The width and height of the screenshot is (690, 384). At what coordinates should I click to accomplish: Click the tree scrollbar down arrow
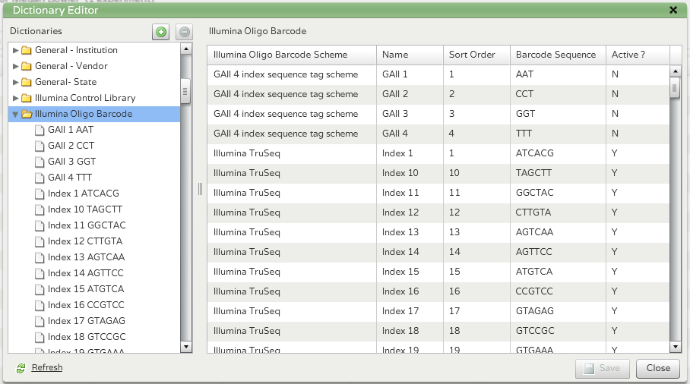(186, 347)
